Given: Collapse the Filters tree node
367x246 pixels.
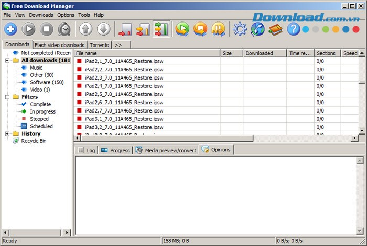Looking at the screenshot, I should 7,97.
